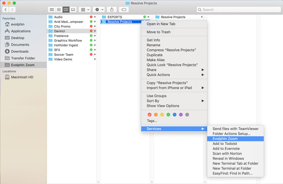Select the EXPORTS folder

click(x=125, y=17)
